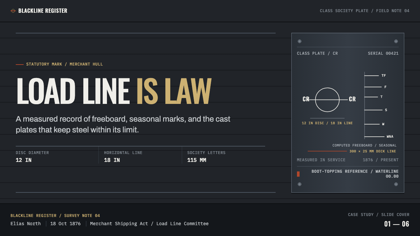Click the Society Letters 115 MM stat
This screenshot has height=236, width=420.
coord(206,157)
